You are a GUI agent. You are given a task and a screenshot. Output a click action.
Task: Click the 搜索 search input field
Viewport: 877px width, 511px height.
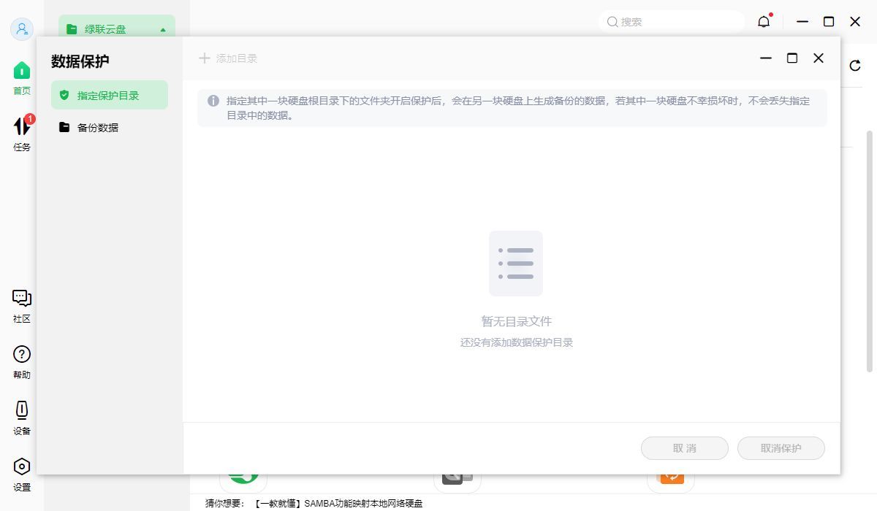click(x=671, y=21)
